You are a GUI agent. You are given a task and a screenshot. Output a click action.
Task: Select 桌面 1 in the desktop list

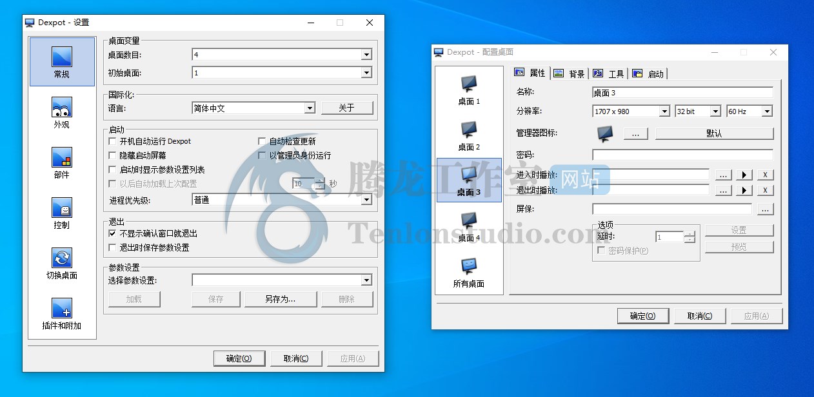469,90
